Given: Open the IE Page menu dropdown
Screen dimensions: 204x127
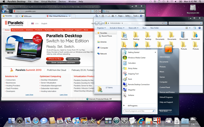Looking at the screenshot, I should pos(121,16).
